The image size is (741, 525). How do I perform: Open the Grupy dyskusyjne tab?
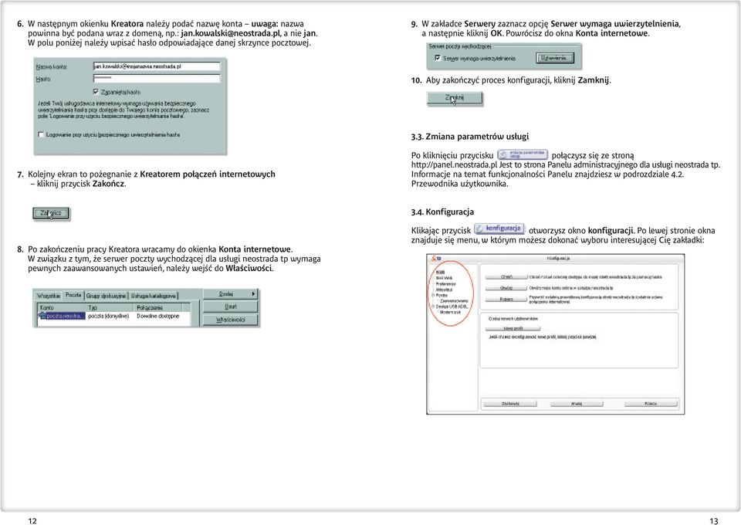(107, 296)
